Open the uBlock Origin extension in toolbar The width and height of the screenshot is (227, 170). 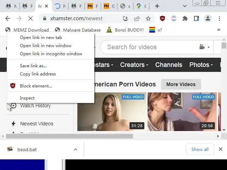(162, 18)
